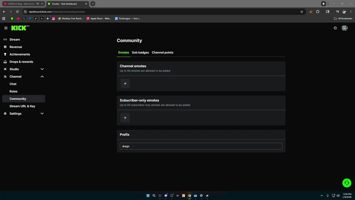Screen dimensions: 355x200
Task: Open the volume control in tray
Action: click(x=338, y=196)
